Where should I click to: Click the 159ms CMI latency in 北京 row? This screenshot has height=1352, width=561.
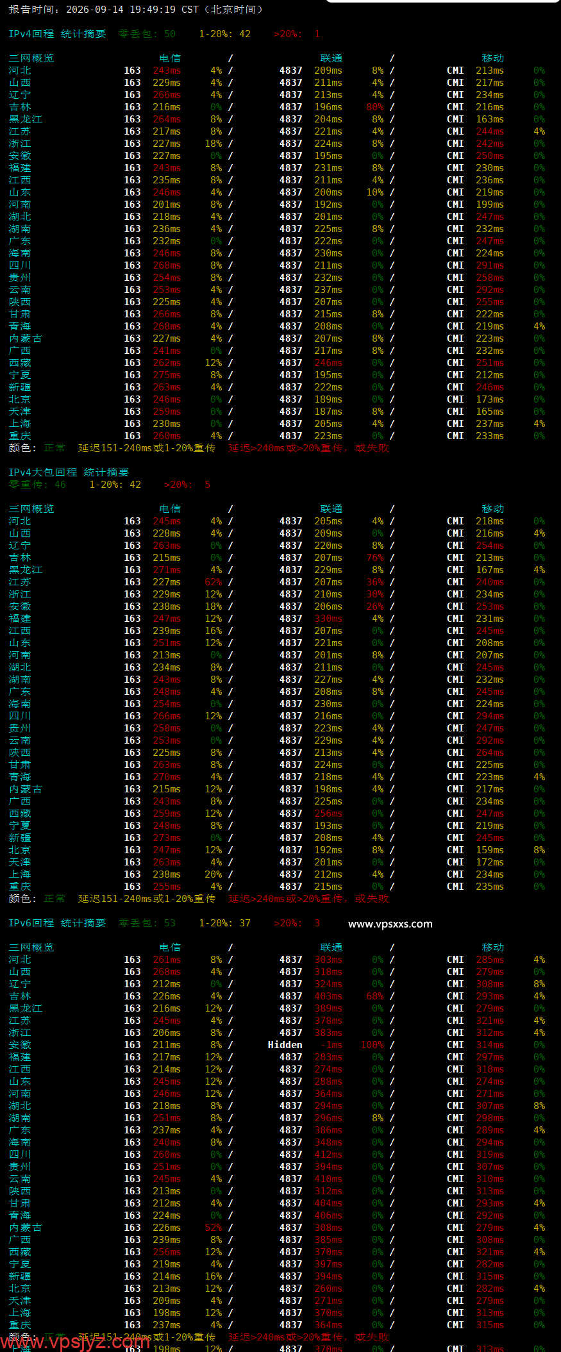click(490, 850)
